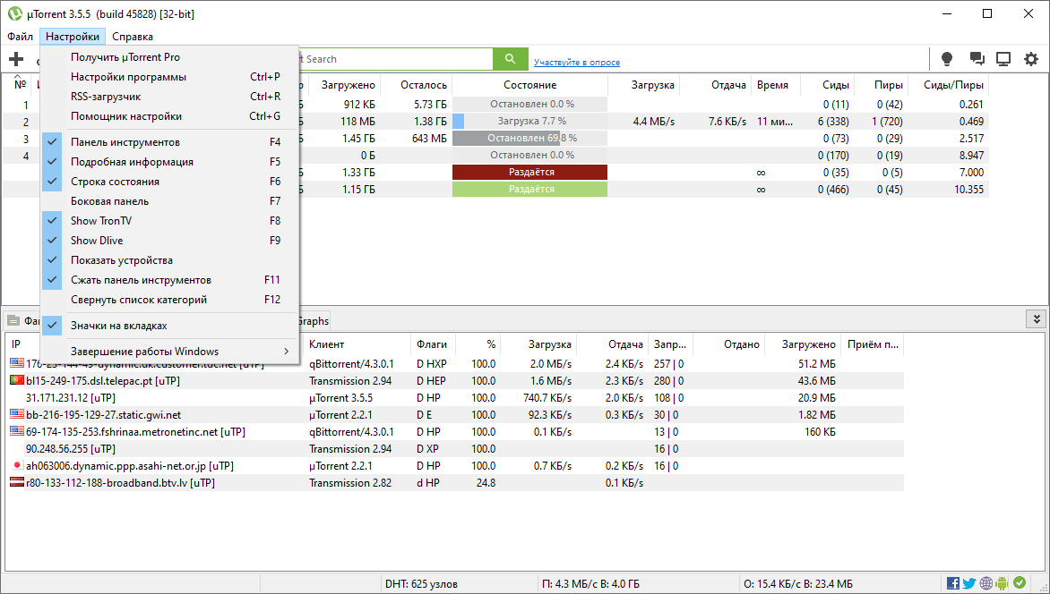
Task: Open preferences via the gear icon
Action: pos(1031,60)
